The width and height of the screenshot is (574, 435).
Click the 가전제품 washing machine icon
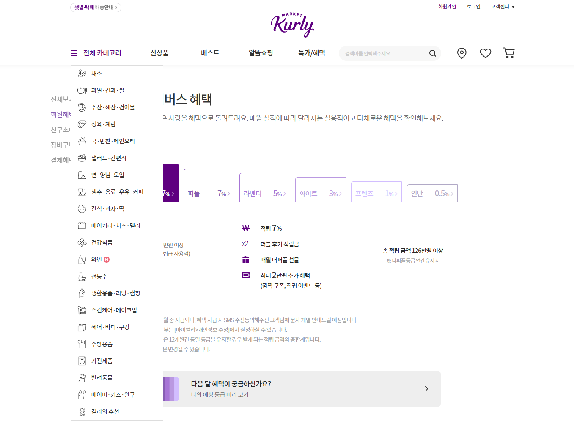tap(82, 361)
